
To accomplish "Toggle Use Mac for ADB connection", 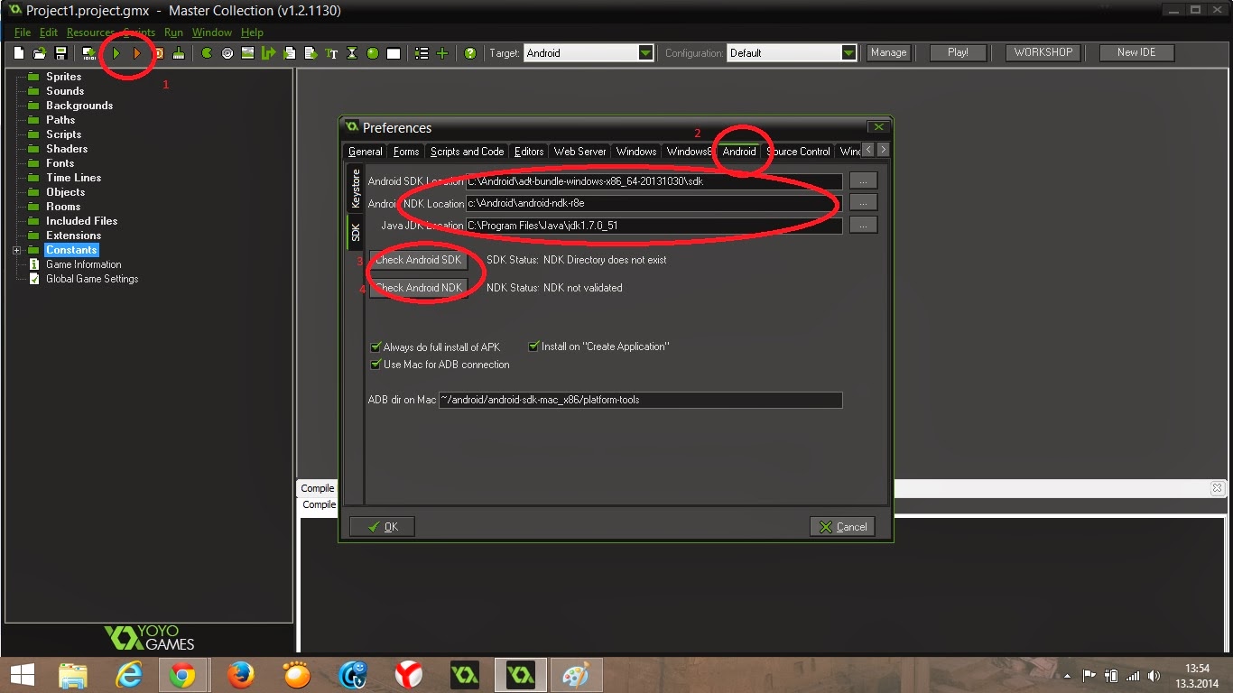I will [x=375, y=365].
